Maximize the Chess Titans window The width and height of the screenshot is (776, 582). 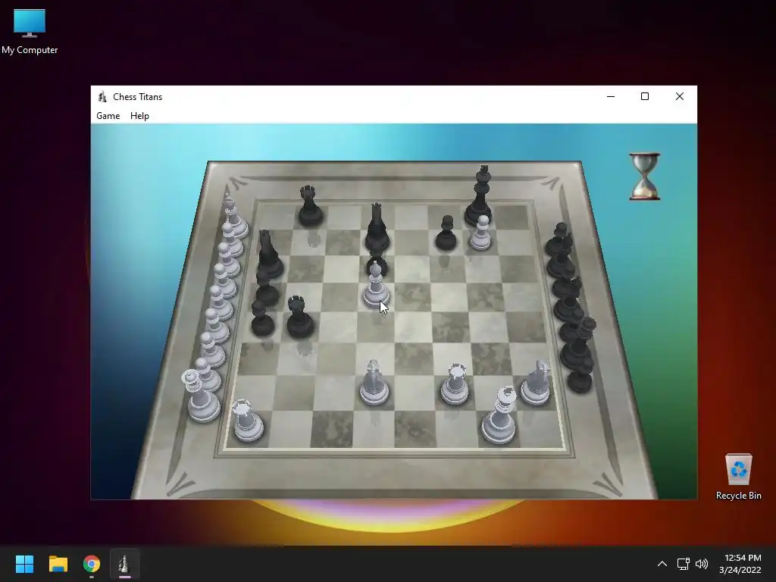click(645, 96)
